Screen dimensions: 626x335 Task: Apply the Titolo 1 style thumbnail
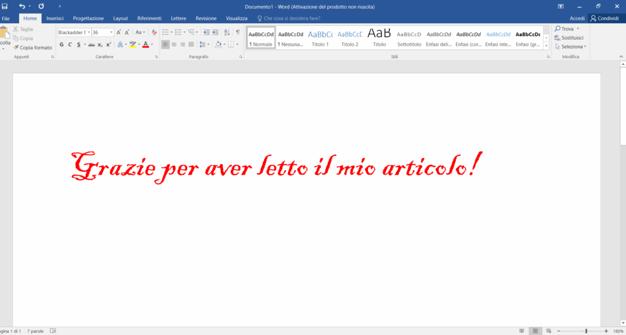click(320, 38)
